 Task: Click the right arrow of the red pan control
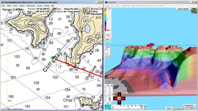coord(123,98)
